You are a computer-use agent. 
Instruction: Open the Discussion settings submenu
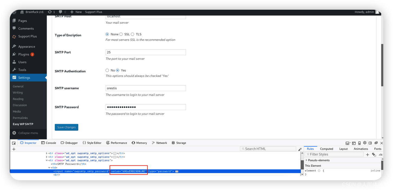[20, 105]
